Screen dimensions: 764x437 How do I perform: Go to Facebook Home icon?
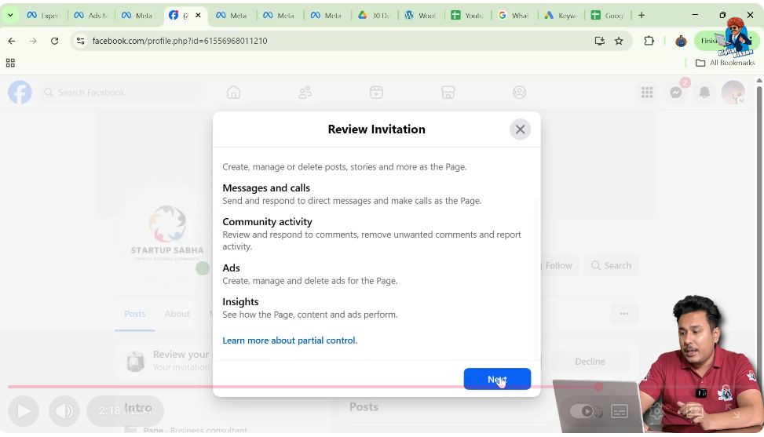[233, 93]
